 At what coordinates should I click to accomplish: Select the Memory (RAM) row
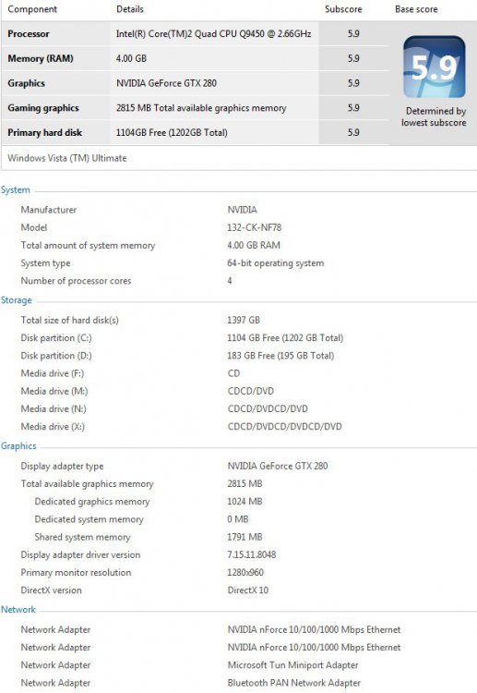[196, 58]
